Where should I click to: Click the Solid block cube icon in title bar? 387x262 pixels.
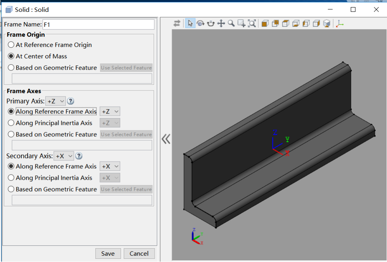point(9,9)
